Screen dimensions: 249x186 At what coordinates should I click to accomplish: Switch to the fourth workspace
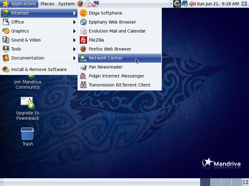point(237,182)
